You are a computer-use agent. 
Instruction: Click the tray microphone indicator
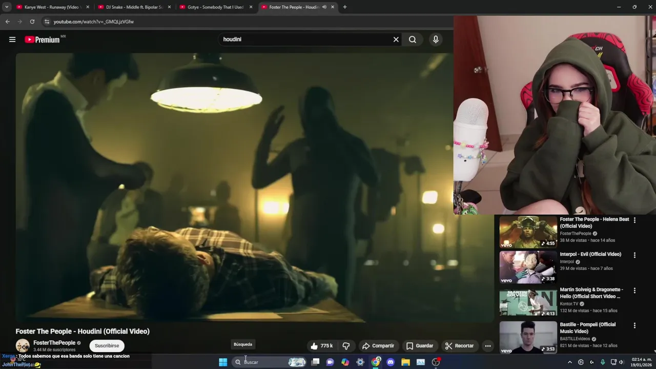(603, 362)
